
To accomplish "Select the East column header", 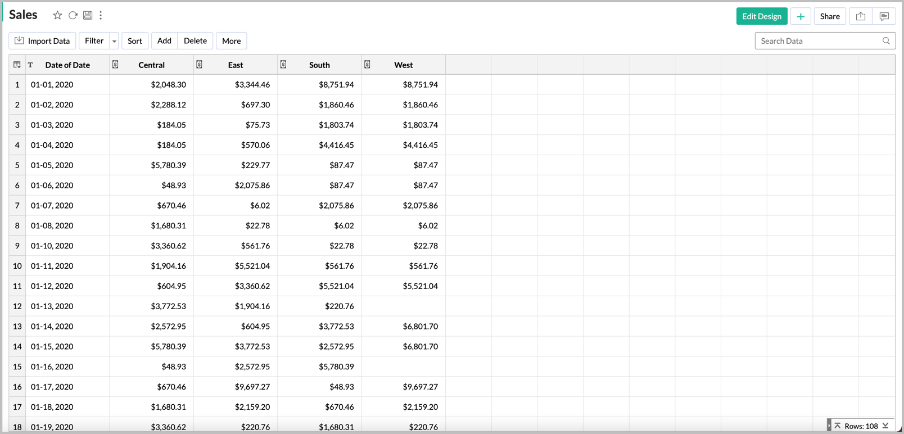I will (236, 65).
